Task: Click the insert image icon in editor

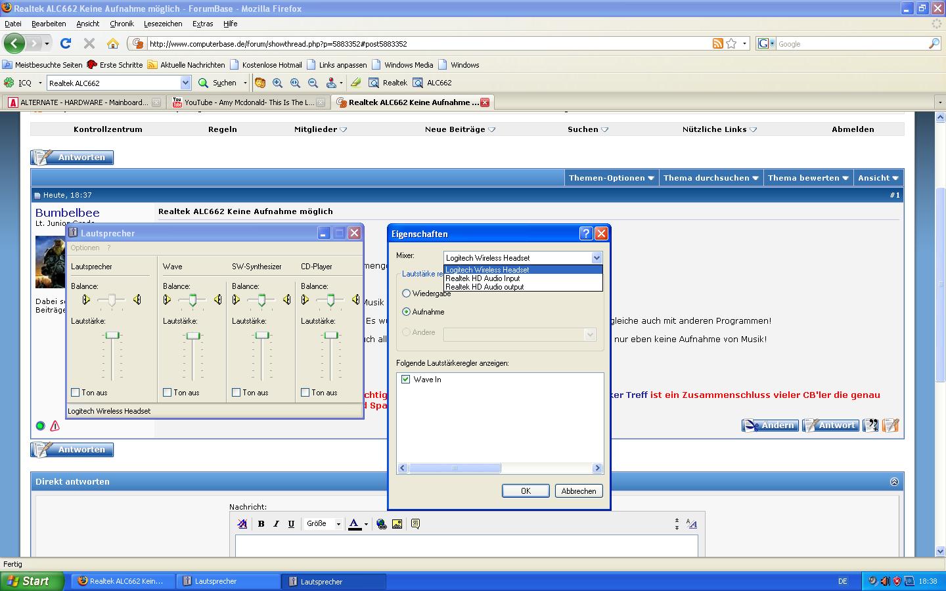Action: pos(397,523)
